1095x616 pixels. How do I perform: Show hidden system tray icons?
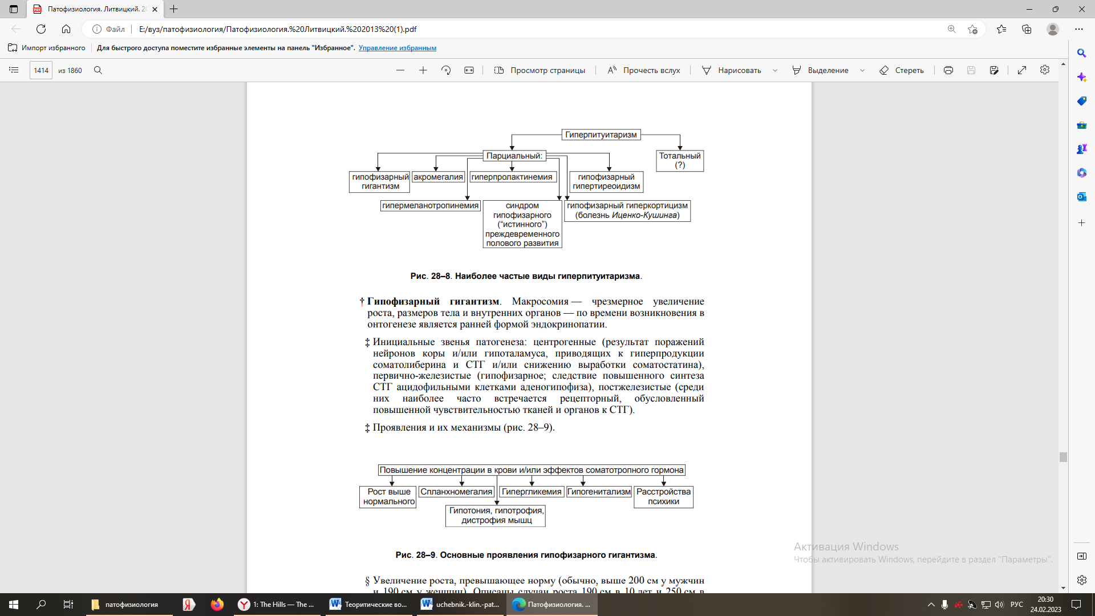pos(931,605)
